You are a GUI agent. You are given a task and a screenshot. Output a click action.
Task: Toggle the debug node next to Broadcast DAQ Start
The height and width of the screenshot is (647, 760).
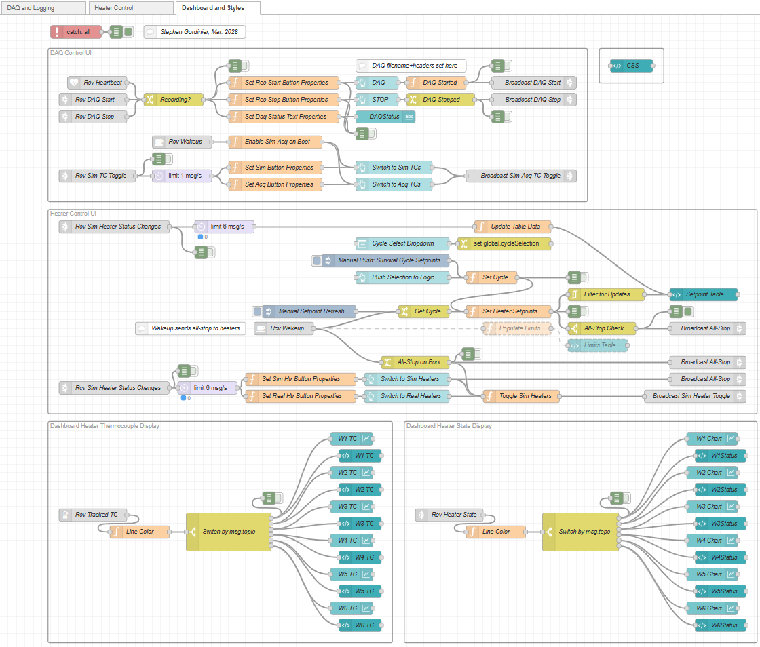[508, 66]
